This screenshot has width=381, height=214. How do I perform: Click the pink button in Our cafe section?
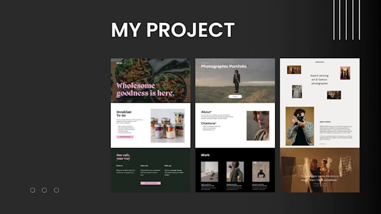click(x=151, y=183)
